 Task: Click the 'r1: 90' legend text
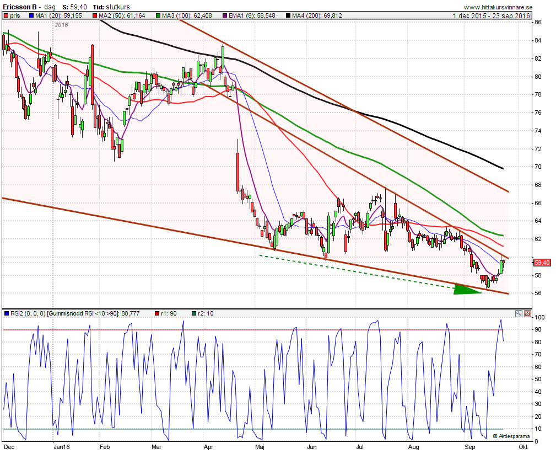(x=169, y=313)
